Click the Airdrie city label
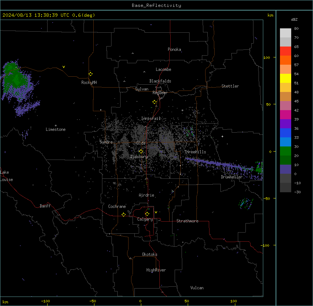313x306 pixels. point(147,195)
